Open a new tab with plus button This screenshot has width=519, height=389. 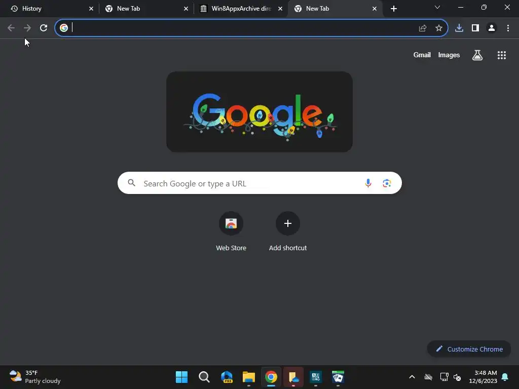[x=393, y=9]
